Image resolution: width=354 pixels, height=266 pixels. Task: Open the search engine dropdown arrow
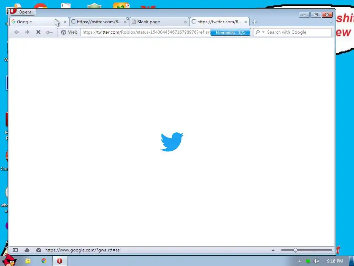click(263, 32)
